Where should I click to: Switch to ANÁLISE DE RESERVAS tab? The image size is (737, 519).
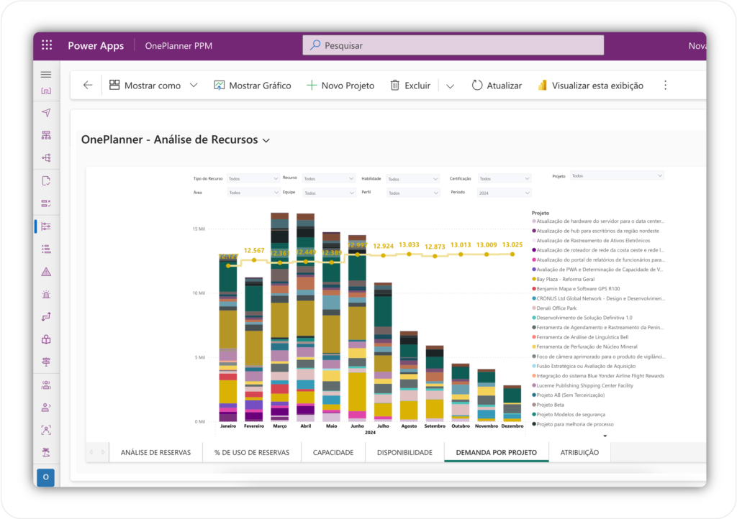click(155, 452)
